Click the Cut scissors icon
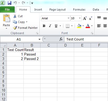 (15, 16)
